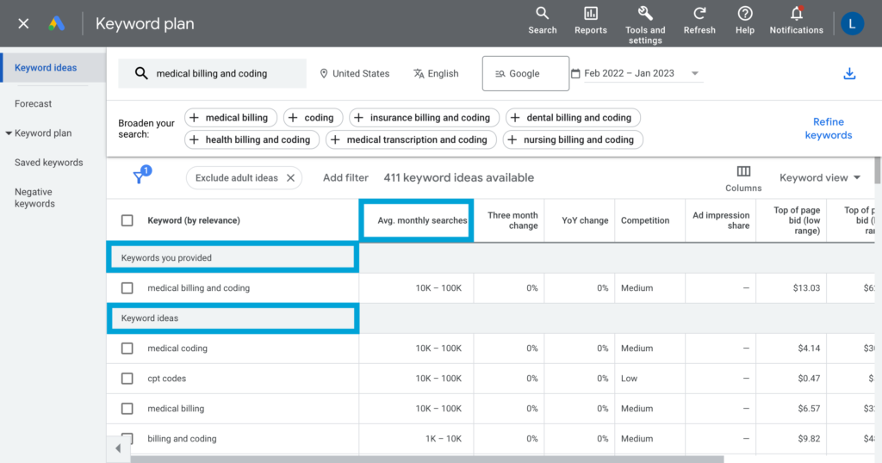Expand Keyword plan in the sidebar

pyautogui.click(x=43, y=133)
